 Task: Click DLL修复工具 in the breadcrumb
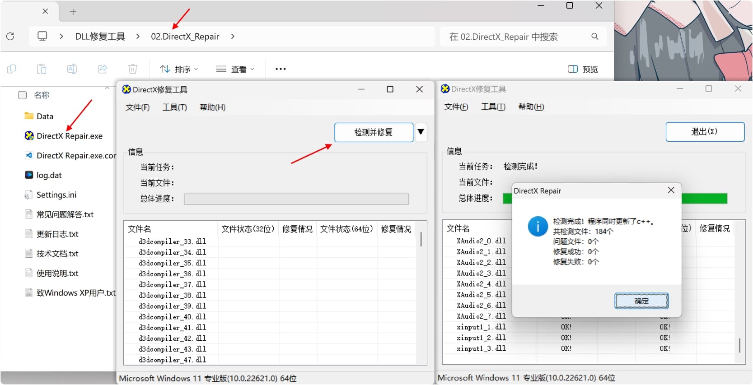point(100,37)
